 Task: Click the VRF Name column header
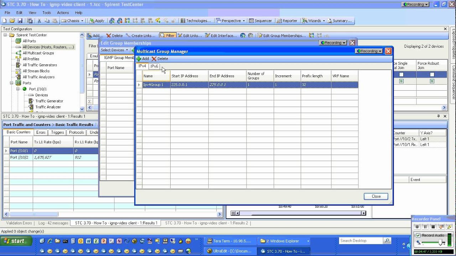tap(344, 76)
